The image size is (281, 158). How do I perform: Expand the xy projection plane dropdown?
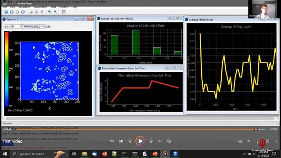click(8, 26)
